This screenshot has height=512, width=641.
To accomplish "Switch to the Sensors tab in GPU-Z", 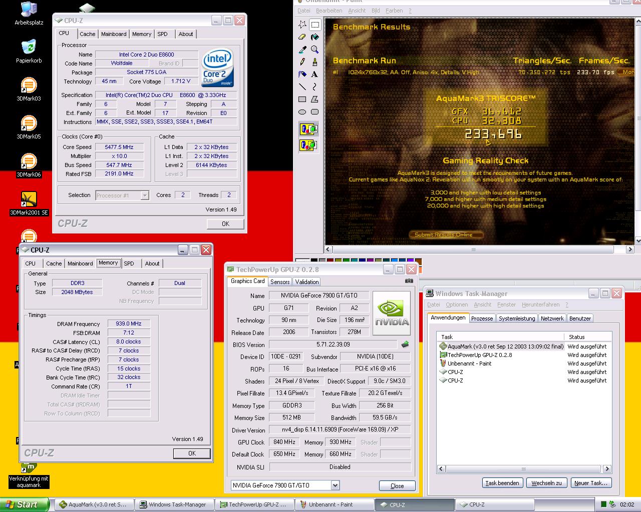I will click(280, 282).
